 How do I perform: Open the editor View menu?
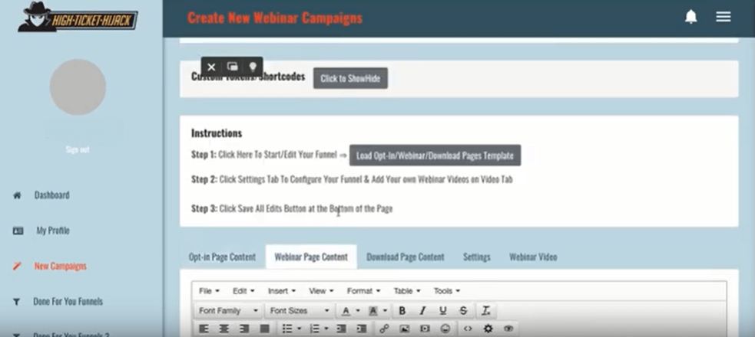point(321,291)
